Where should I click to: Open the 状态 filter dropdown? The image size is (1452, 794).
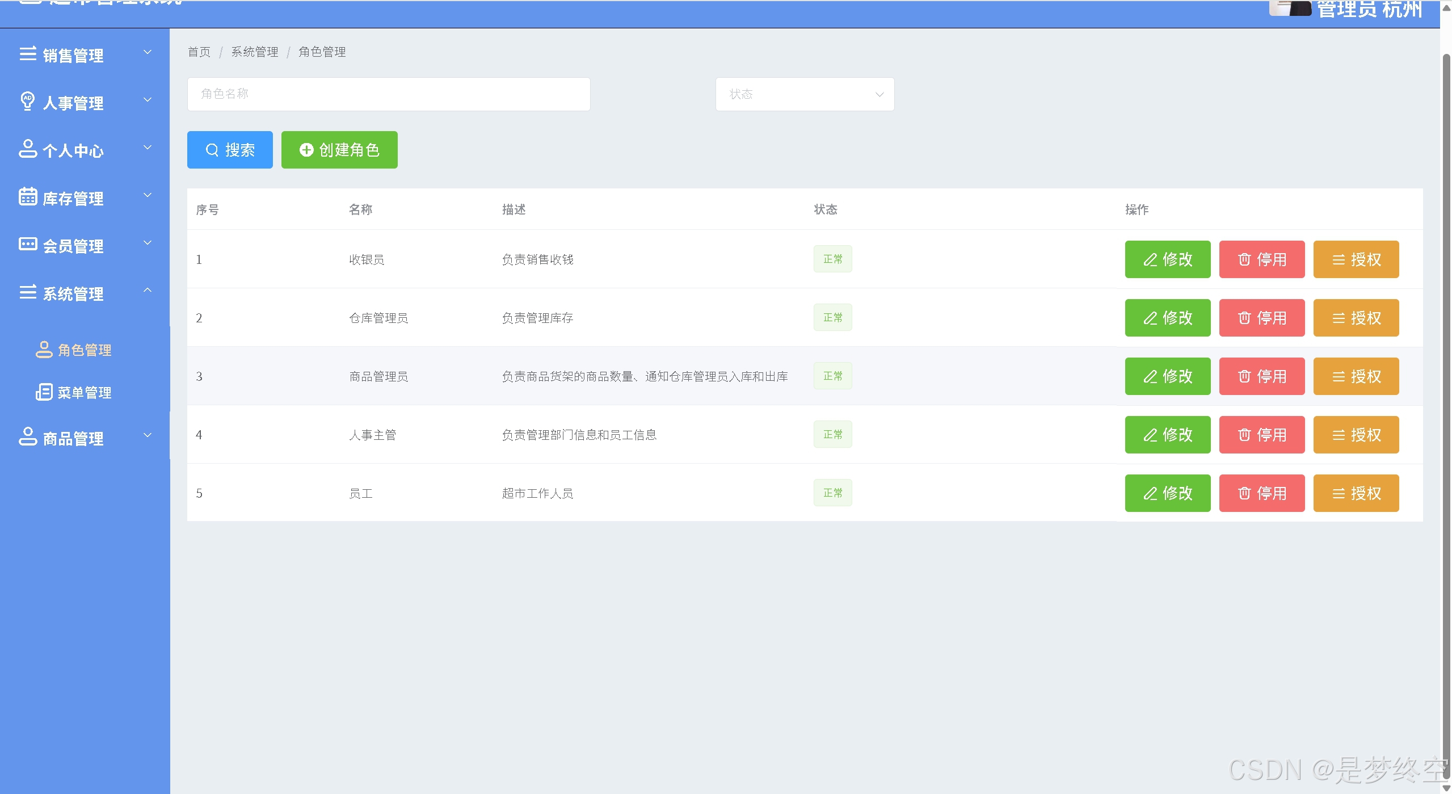coord(804,94)
